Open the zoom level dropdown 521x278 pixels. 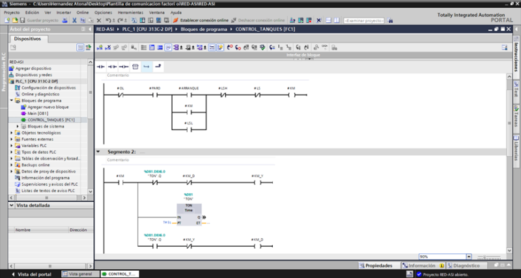click(x=468, y=257)
